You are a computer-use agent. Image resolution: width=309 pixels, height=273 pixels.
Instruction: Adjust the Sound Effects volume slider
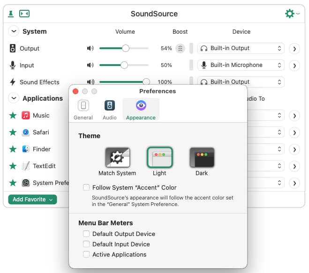tap(125, 81)
